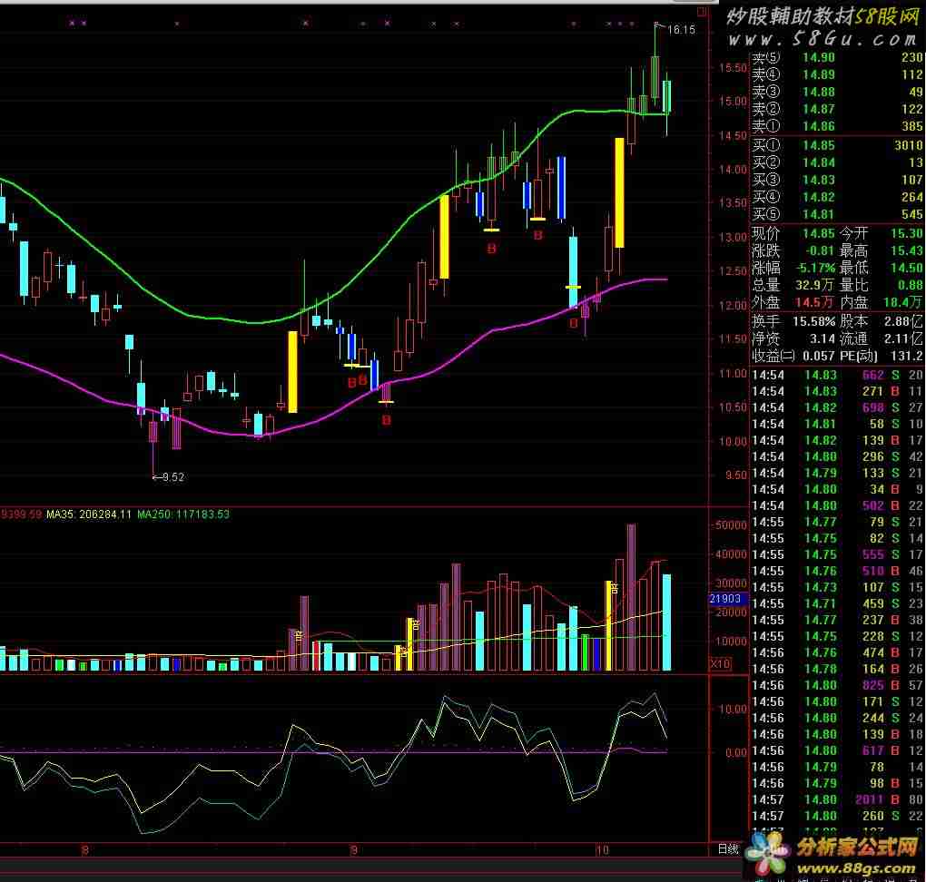Click the small square icon at chart's top-right corner
This screenshot has width=926, height=882.
pyautogui.click(x=702, y=11)
